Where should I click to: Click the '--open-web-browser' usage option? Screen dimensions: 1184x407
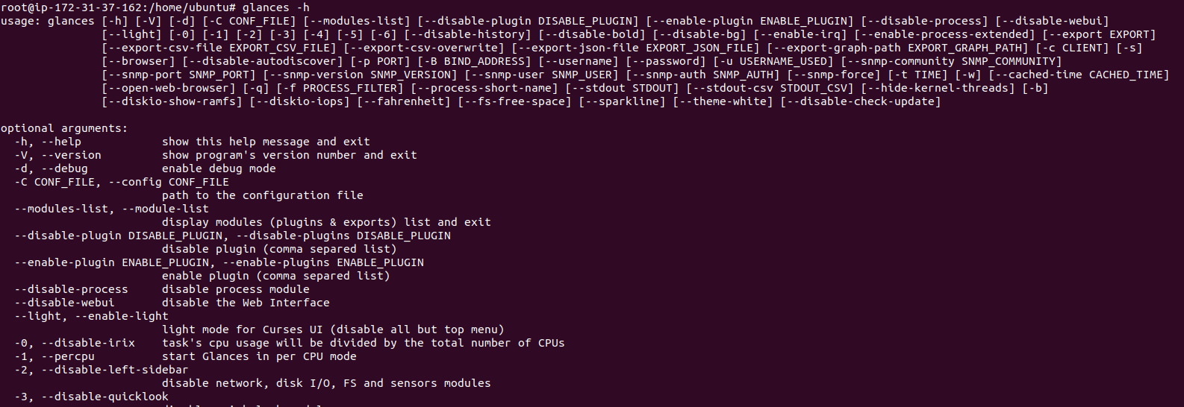coord(169,88)
